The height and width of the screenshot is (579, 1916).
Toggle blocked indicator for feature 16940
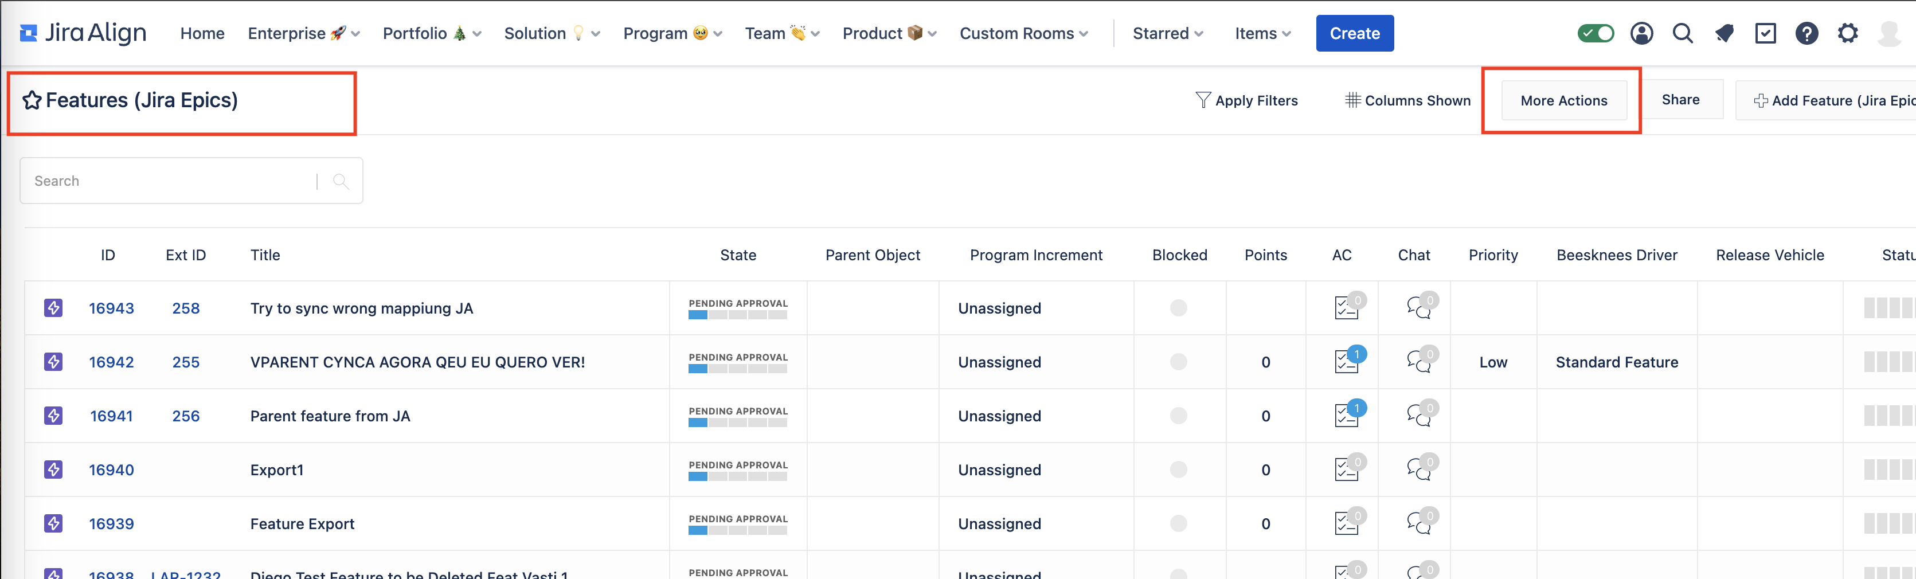click(1178, 470)
